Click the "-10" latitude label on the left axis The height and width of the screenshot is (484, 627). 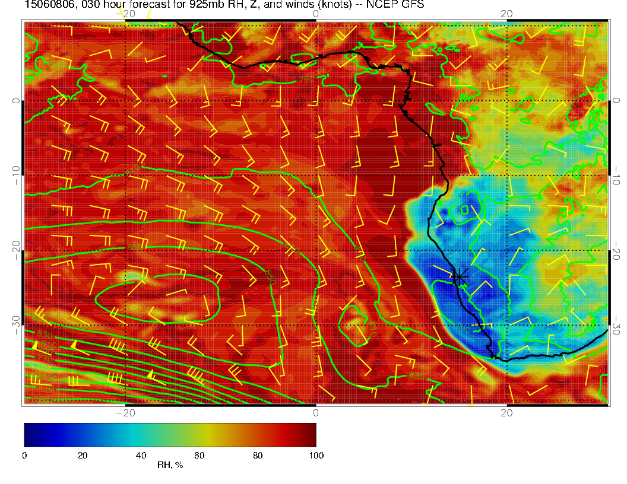click(16, 176)
